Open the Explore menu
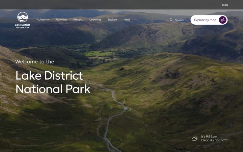The width and height of the screenshot is (243, 152). [x=112, y=20]
